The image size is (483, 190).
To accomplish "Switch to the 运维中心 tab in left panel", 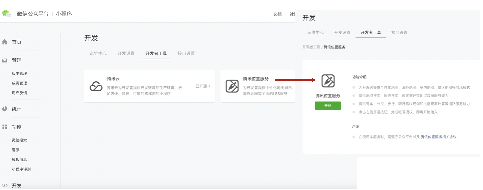I will tap(98, 53).
